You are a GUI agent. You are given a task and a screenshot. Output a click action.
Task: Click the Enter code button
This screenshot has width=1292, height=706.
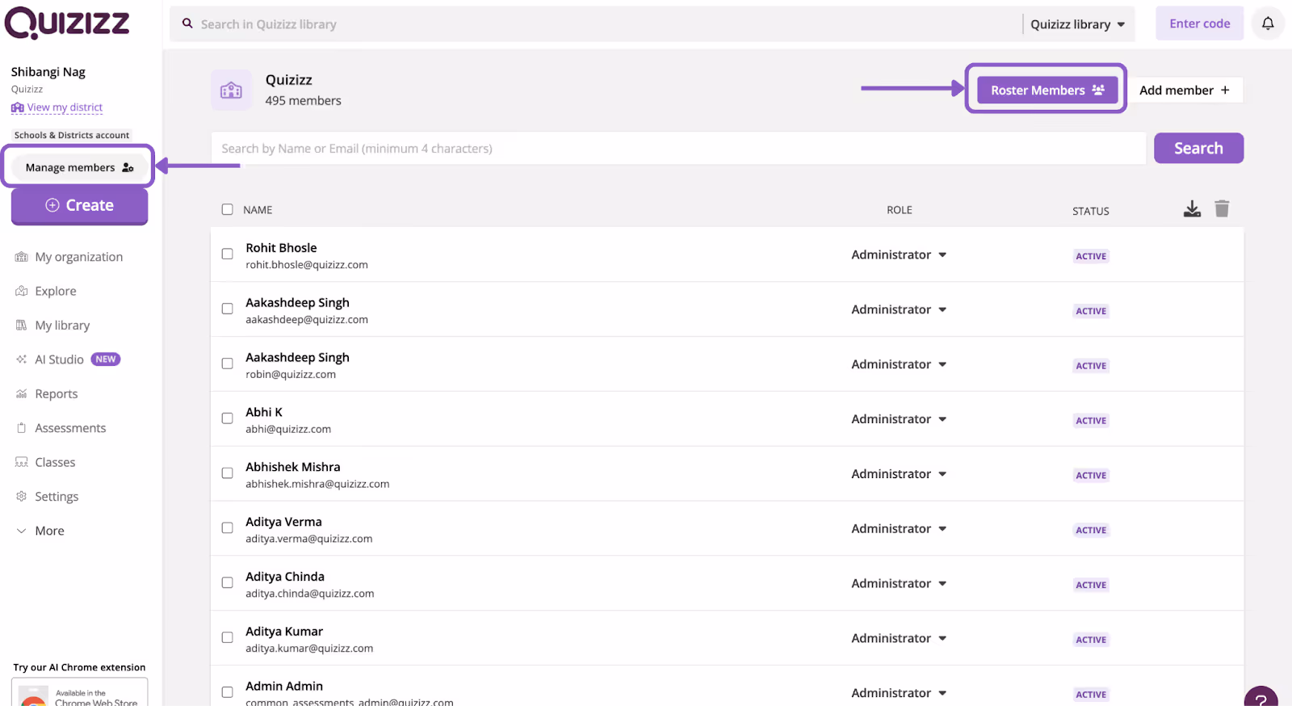(x=1199, y=23)
